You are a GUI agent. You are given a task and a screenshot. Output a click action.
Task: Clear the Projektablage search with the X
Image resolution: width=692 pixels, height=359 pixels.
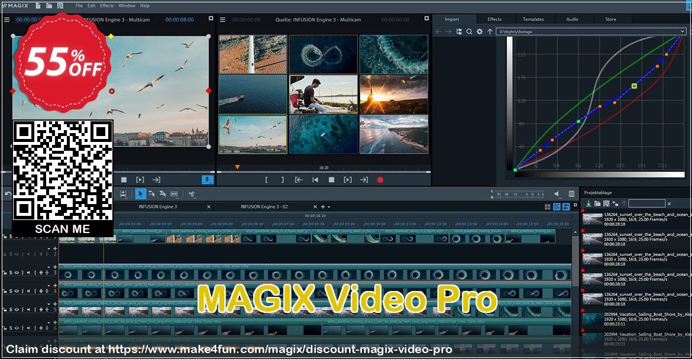click(669, 203)
